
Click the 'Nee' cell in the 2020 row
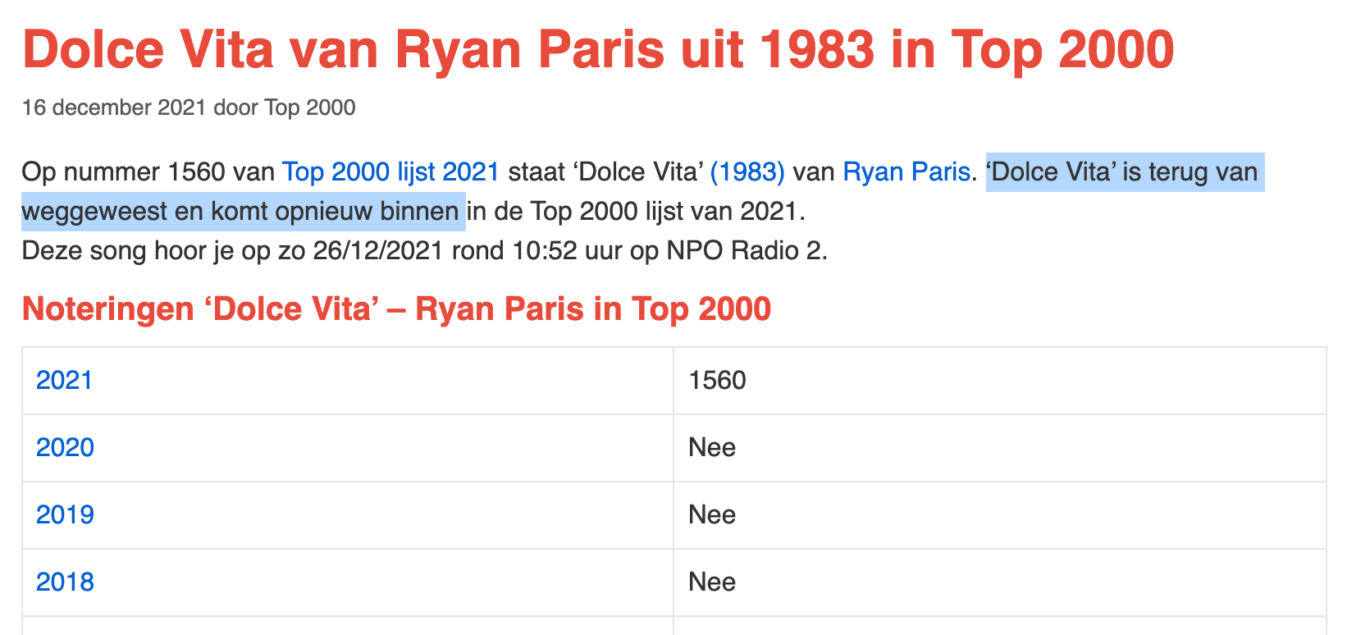[712, 447]
